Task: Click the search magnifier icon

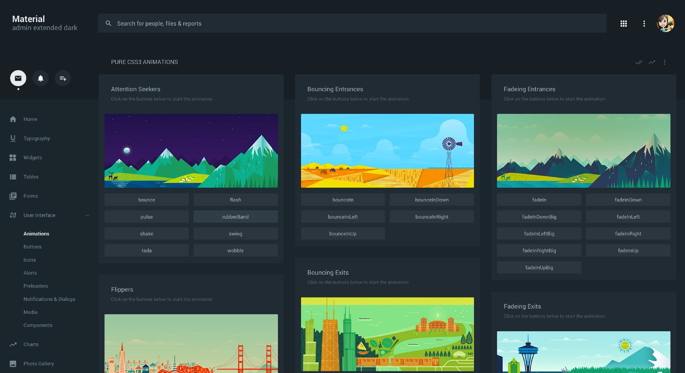Action: point(108,23)
